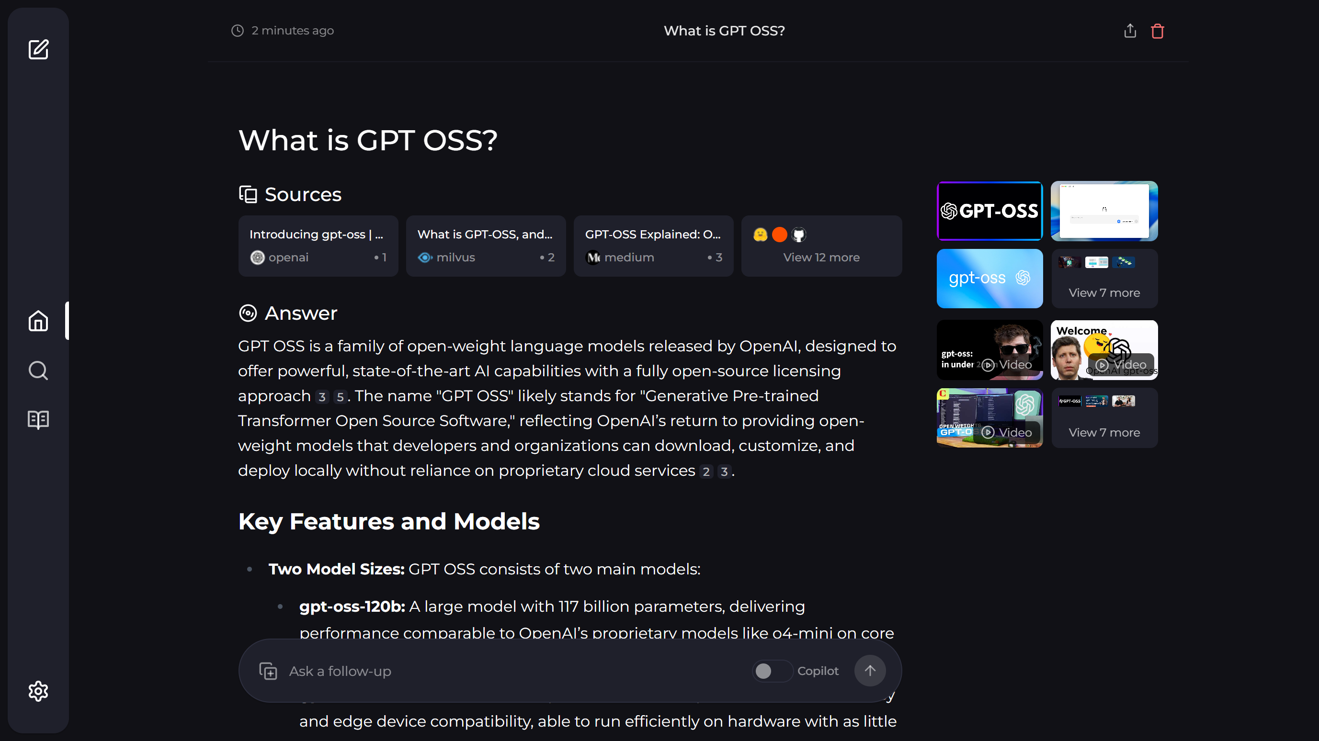Click citation 5 in first paragraph

pos(340,397)
